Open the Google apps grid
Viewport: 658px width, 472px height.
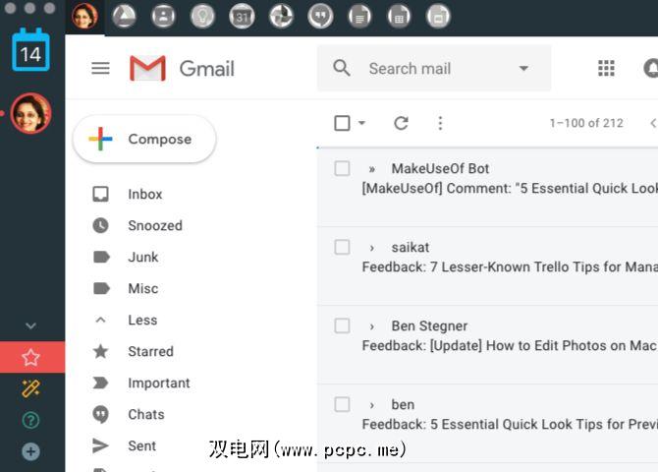click(606, 68)
